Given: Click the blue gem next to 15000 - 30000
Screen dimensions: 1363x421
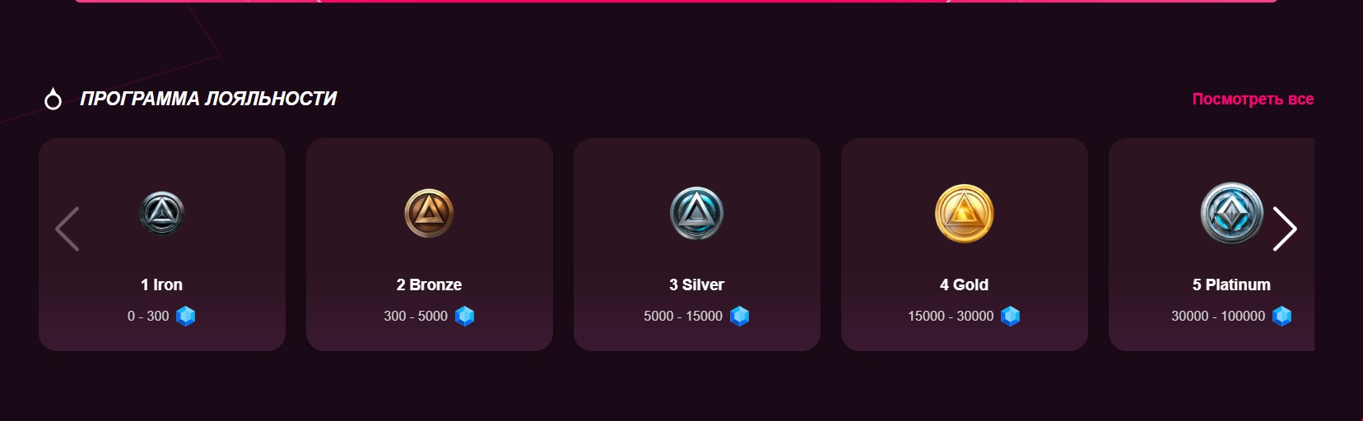Looking at the screenshot, I should point(1010,316).
